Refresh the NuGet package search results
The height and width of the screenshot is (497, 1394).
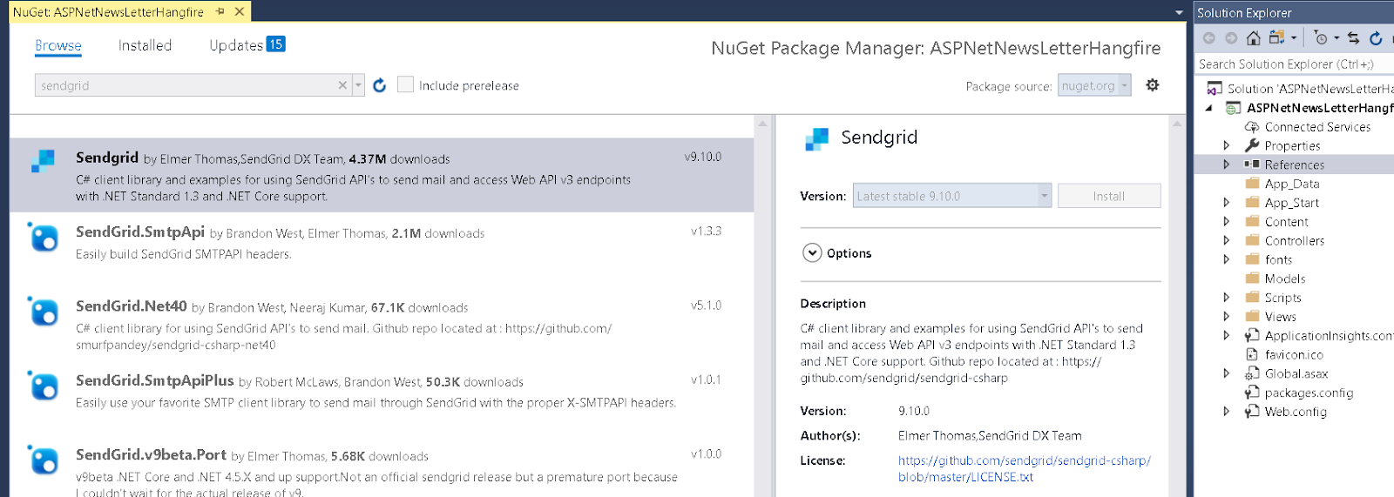pos(379,85)
